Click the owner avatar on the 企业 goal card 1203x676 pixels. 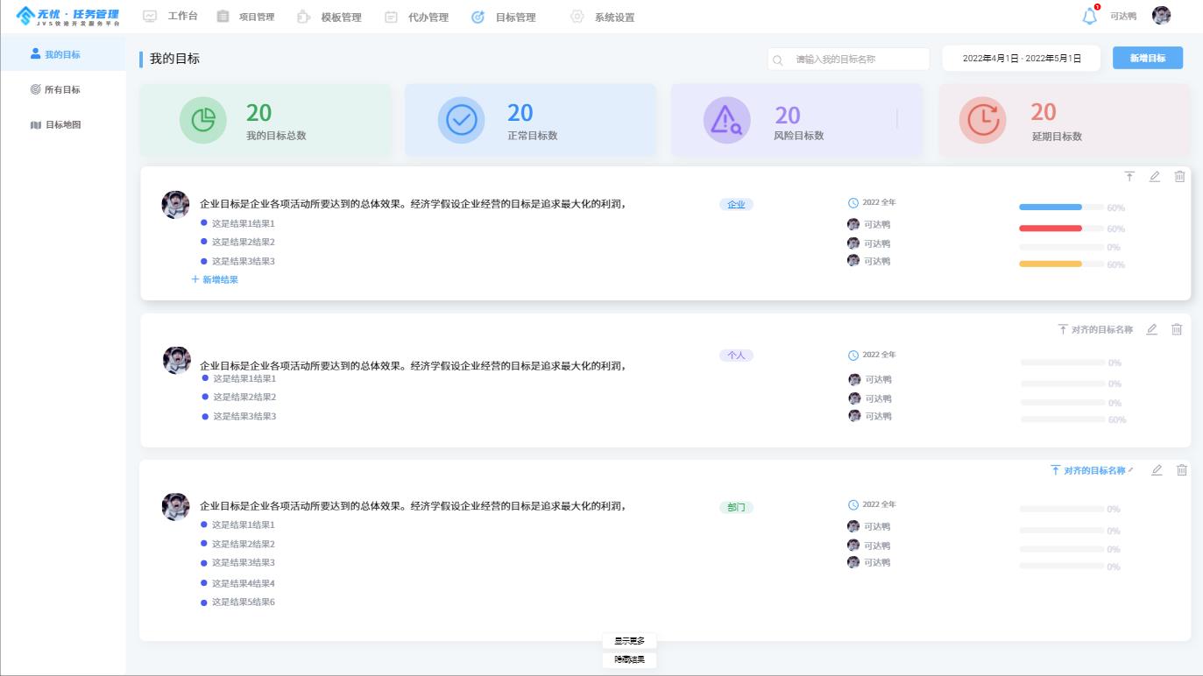(176, 205)
